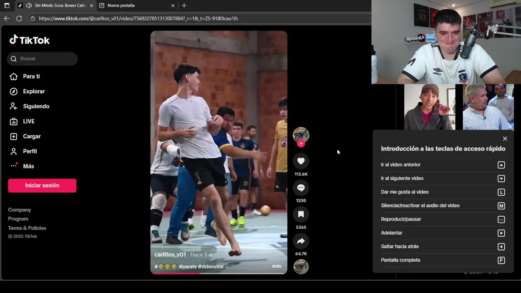Click left-arrow key icon for skip back
521x293 pixels.
[501, 247]
